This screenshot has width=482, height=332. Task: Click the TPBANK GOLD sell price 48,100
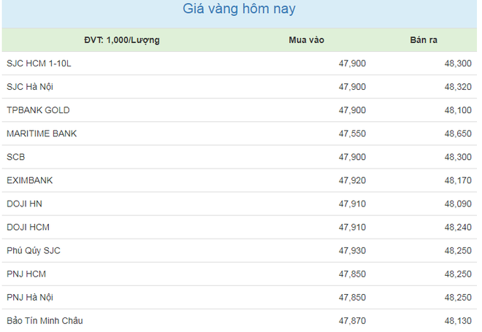click(458, 110)
